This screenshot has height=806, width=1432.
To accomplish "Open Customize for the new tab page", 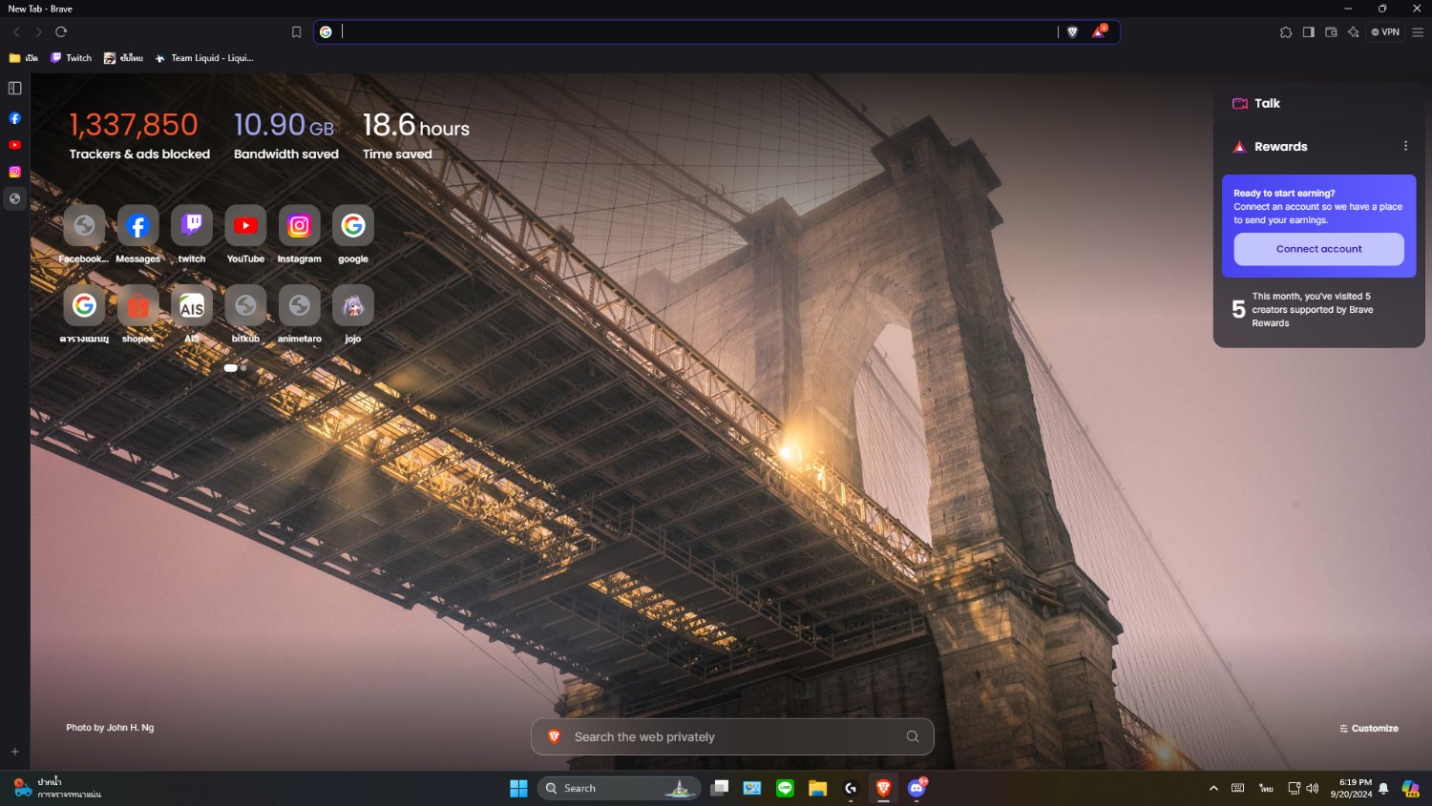I will pos(1369,728).
